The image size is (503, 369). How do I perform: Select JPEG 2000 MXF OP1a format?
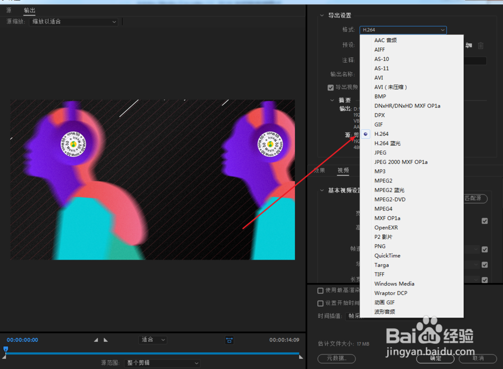[x=411, y=162]
